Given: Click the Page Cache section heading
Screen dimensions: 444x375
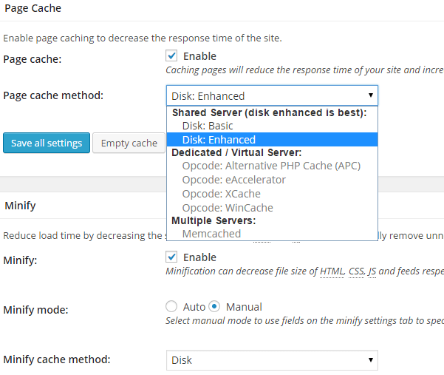Looking at the screenshot, I should click(33, 8).
